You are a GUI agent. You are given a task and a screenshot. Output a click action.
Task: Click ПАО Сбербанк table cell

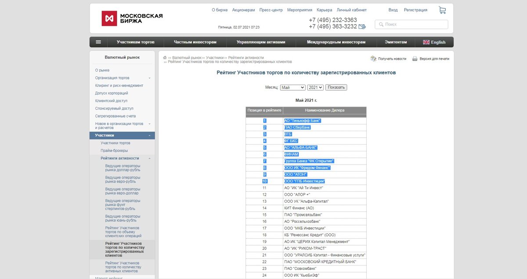point(325,127)
